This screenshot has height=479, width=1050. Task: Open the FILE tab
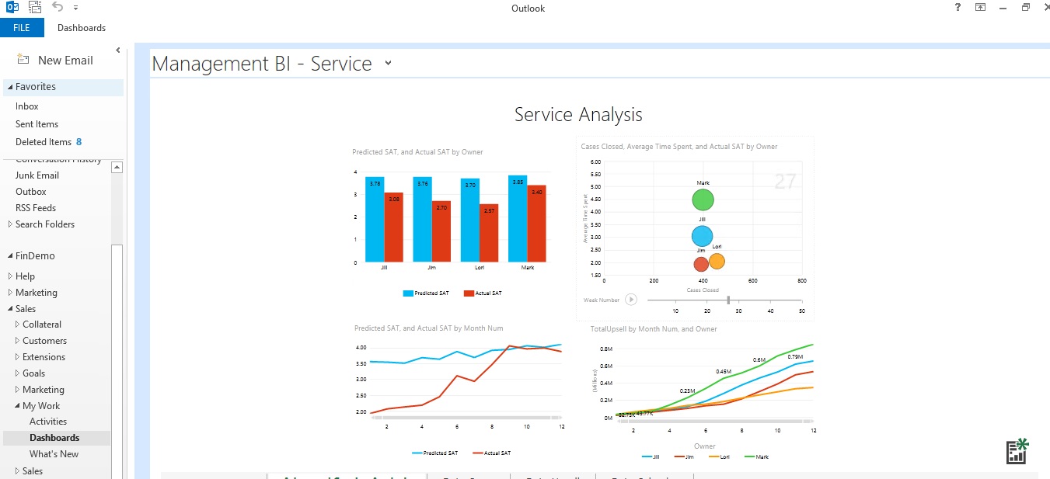point(22,28)
